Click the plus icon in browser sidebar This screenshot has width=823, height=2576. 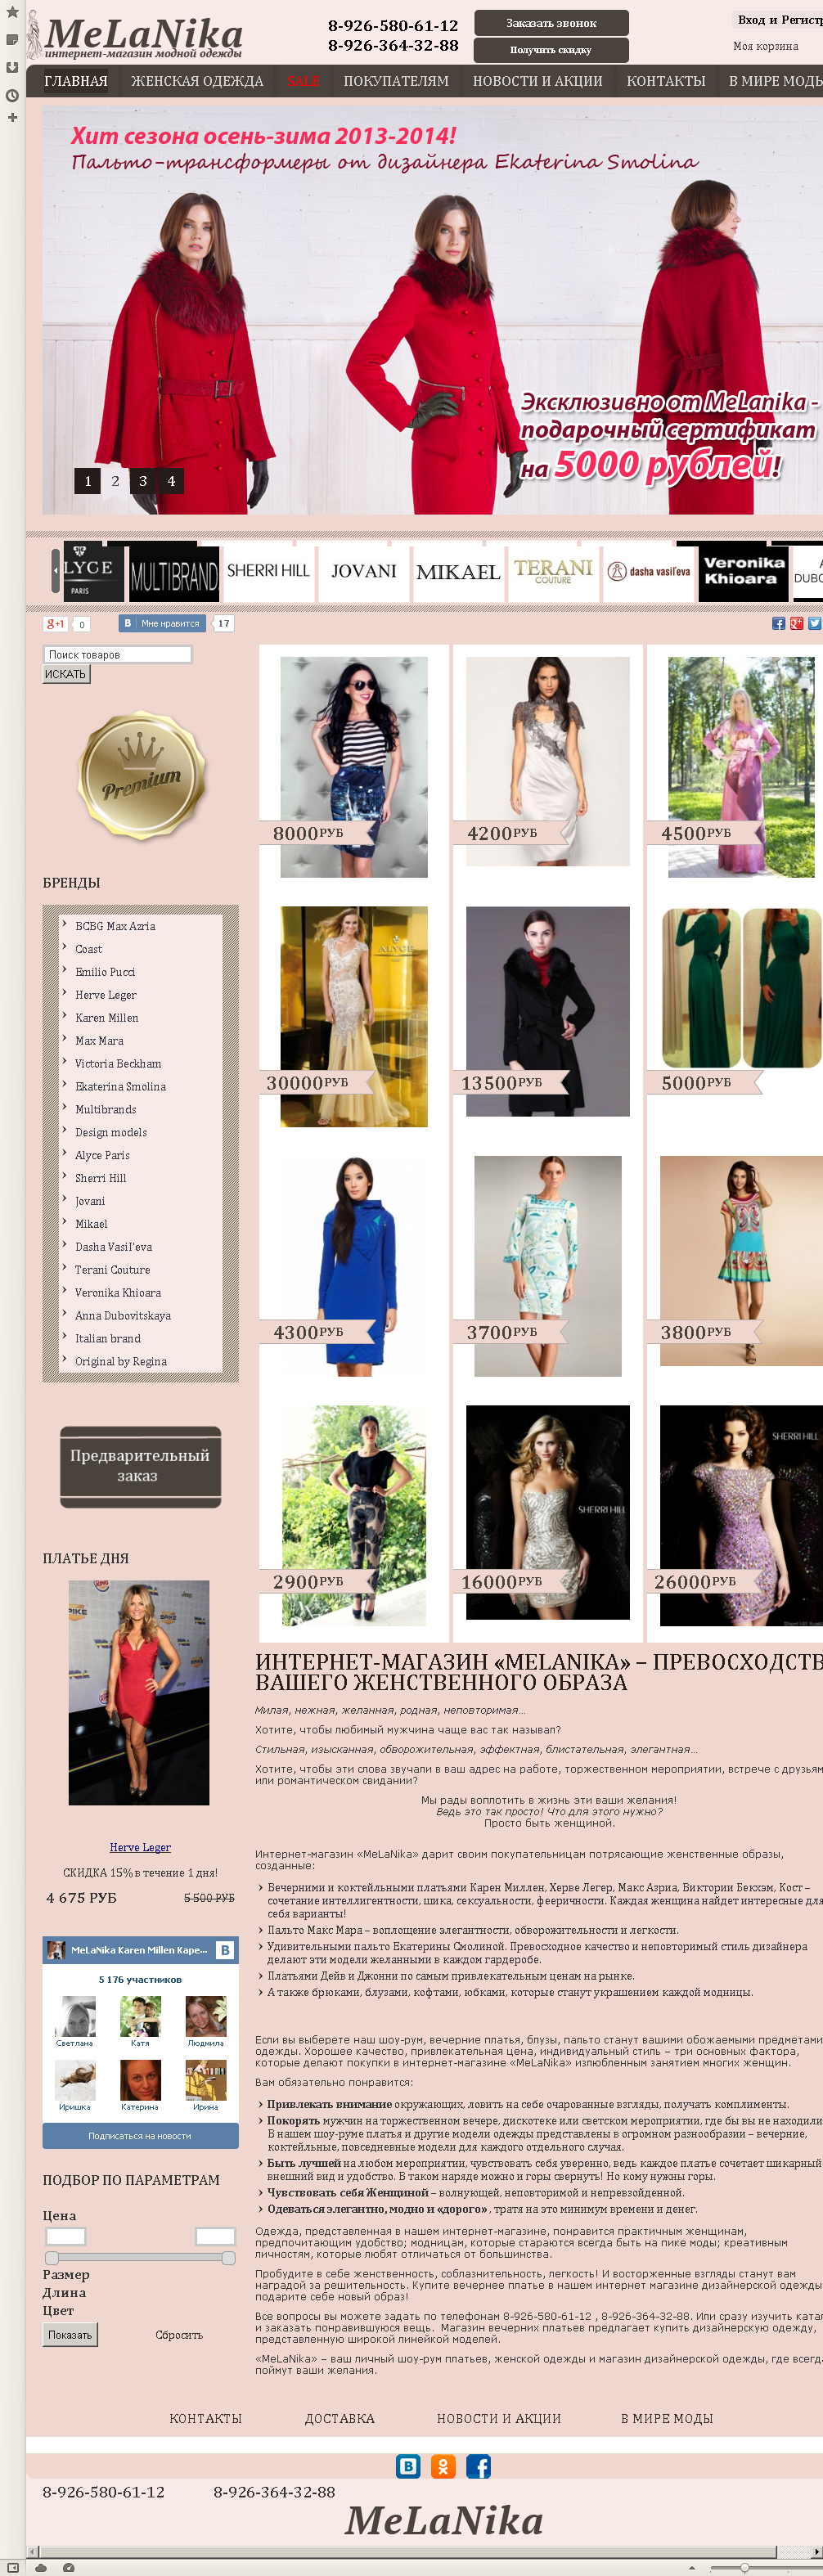[x=12, y=118]
